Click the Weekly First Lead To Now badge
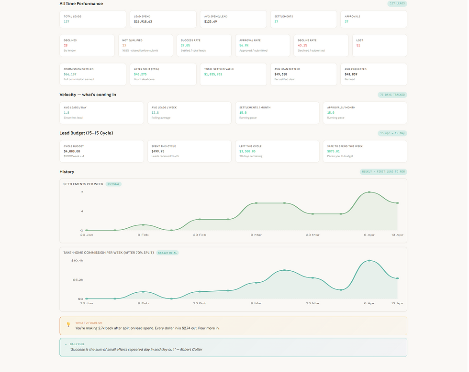469x372 pixels. [x=383, y=171]
